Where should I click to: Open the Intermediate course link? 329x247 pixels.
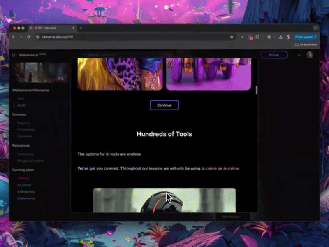tap(26, 130)
